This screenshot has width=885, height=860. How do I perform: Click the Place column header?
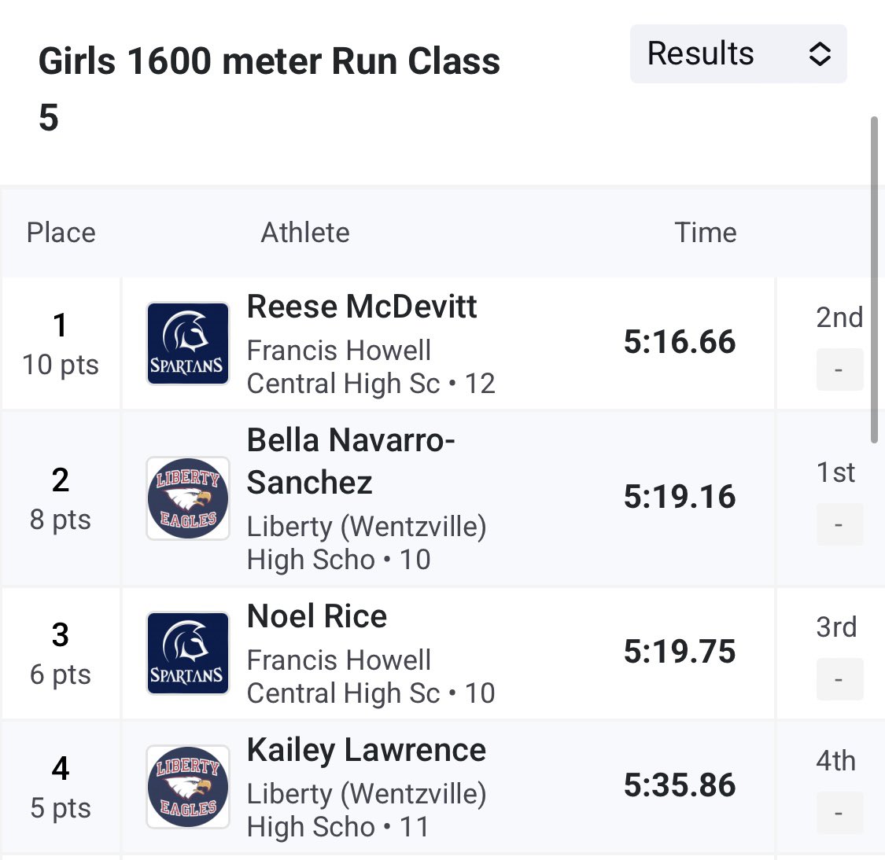(x=61, y=233)
